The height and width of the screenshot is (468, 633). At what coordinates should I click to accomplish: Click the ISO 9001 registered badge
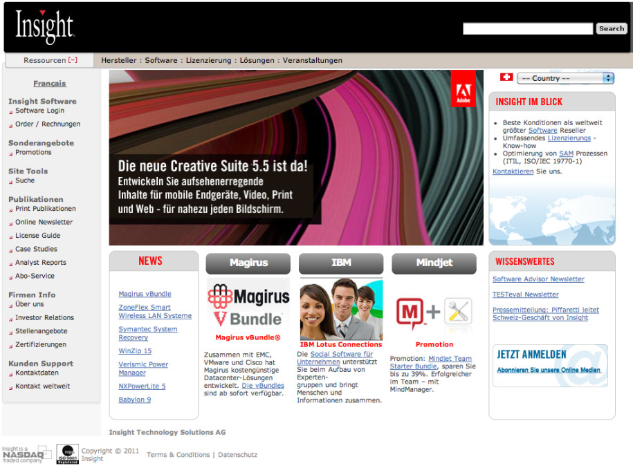(x=67, y=454)
